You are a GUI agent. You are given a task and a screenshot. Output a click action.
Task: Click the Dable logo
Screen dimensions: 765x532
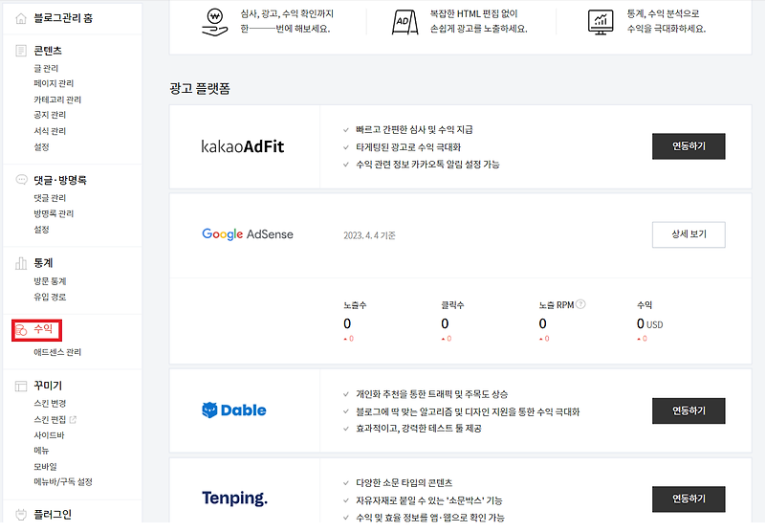pos(234,410)
